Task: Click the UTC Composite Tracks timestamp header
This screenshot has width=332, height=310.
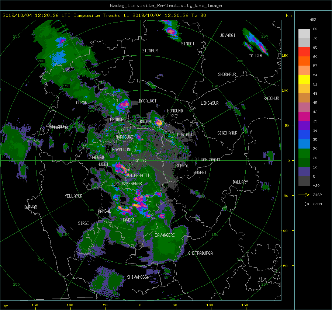Action: [x=104, y=15]
